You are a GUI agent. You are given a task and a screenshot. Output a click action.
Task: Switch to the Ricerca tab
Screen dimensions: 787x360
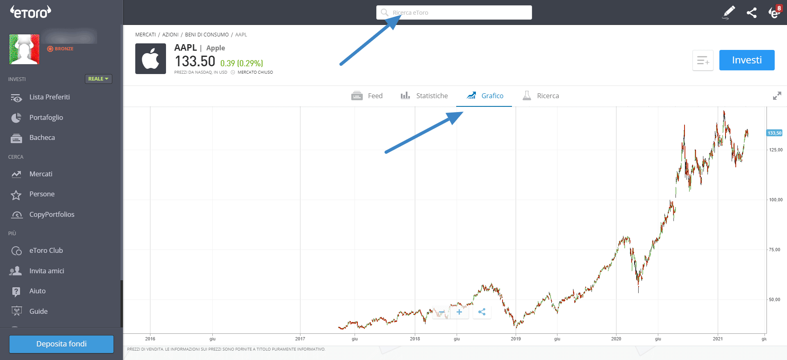(541, 96)
